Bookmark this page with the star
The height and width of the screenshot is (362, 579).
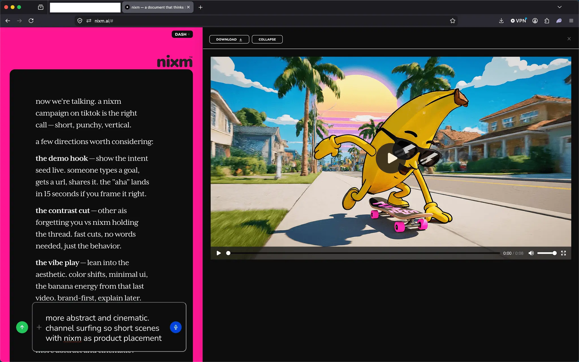pos(453,21)
